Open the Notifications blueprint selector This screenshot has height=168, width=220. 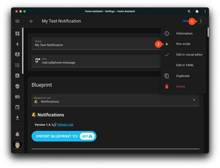tap(116, 100)
